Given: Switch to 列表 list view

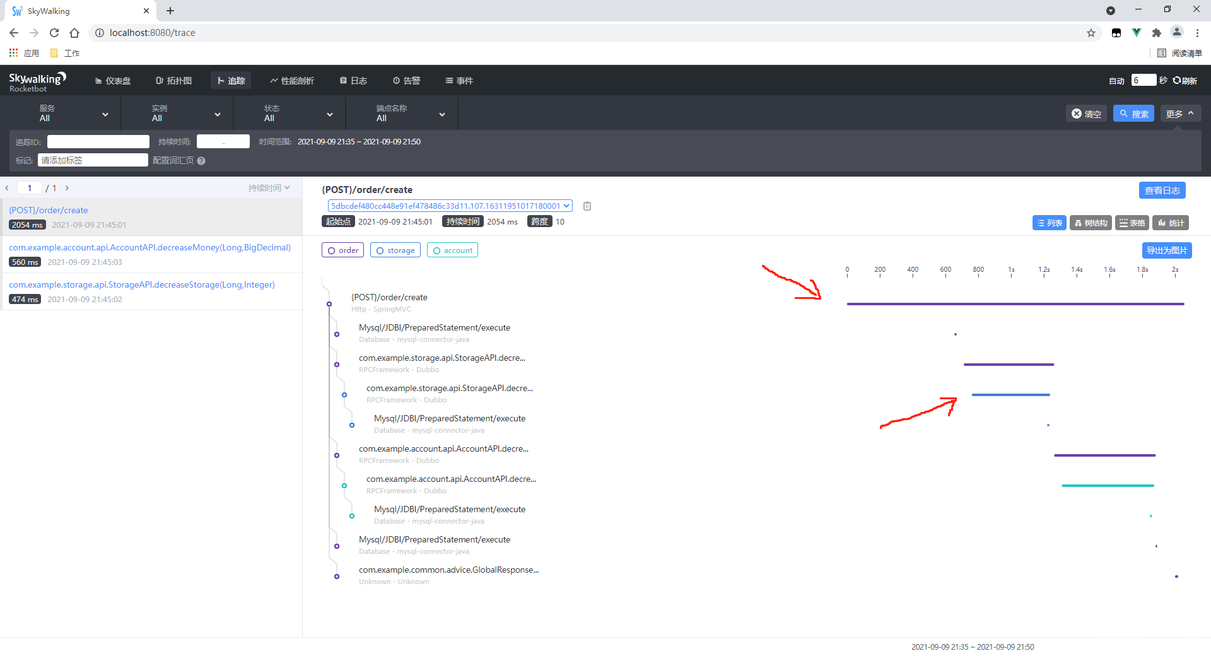Looking at the screenshot, I should pyautogui.click(x=1050, y=223).
